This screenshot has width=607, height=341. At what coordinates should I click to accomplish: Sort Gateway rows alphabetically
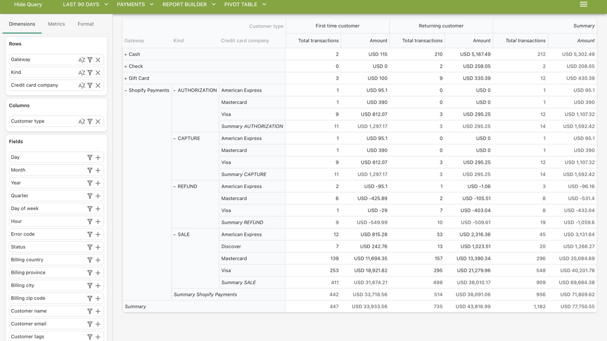click(82, 59)
